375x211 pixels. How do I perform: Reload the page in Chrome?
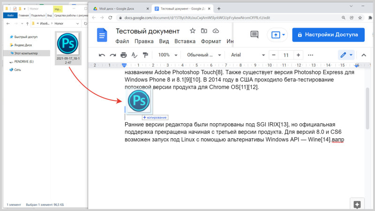coord(110,18)
